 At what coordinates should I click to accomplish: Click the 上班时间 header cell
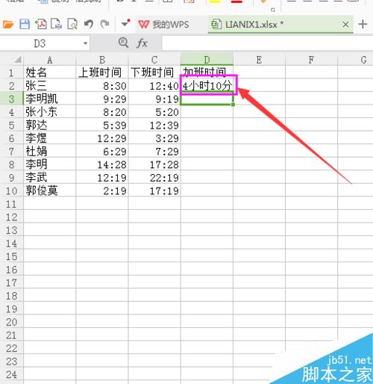click(102, 72)
